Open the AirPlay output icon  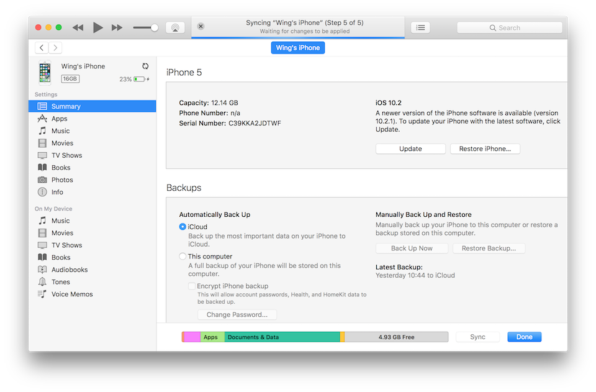click(x=175, y=27)
